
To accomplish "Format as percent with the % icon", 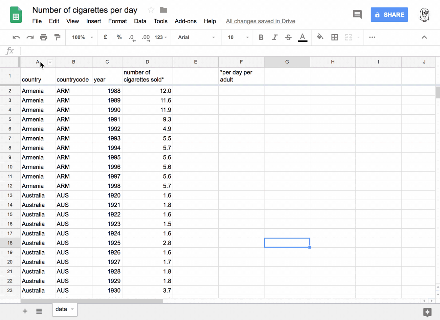I will coord(119,37).
